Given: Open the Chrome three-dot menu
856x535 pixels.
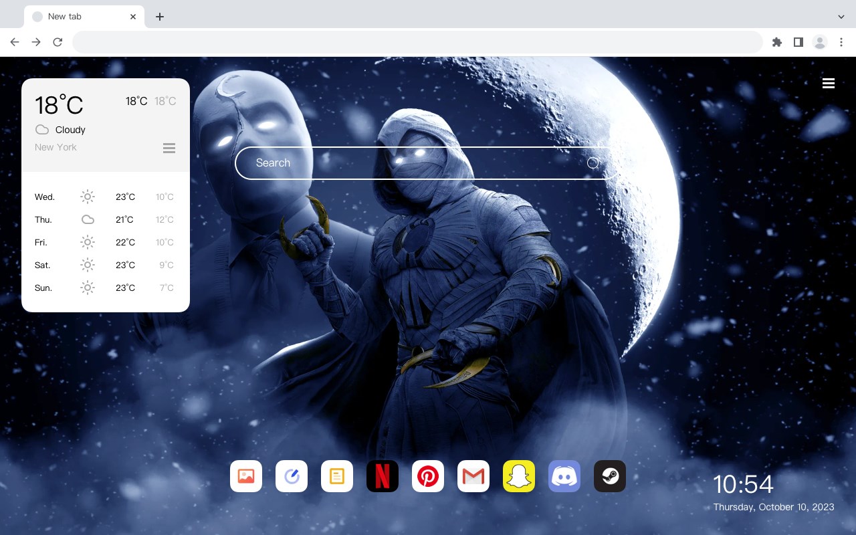Looking at the screenshot, I should click(841, 42).
